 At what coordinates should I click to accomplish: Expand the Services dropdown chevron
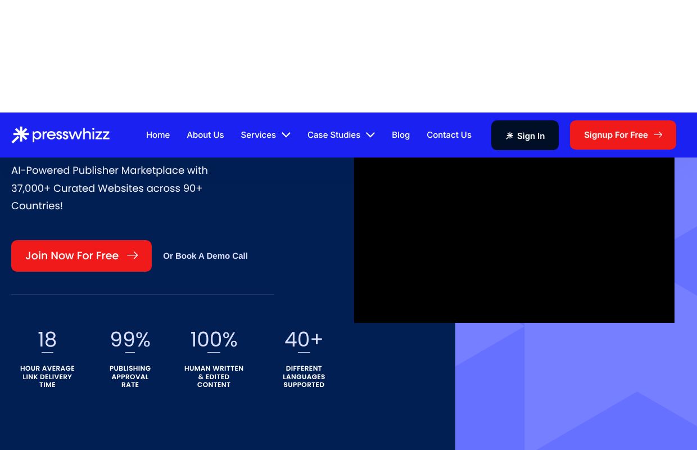(x=286, y=134)
